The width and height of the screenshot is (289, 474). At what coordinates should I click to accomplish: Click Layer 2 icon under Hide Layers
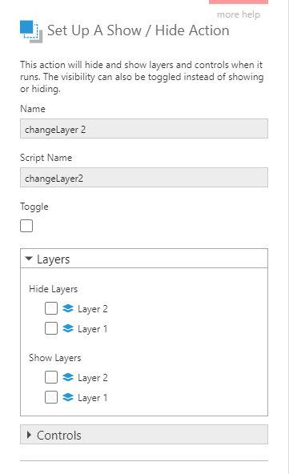click(68, 308)
